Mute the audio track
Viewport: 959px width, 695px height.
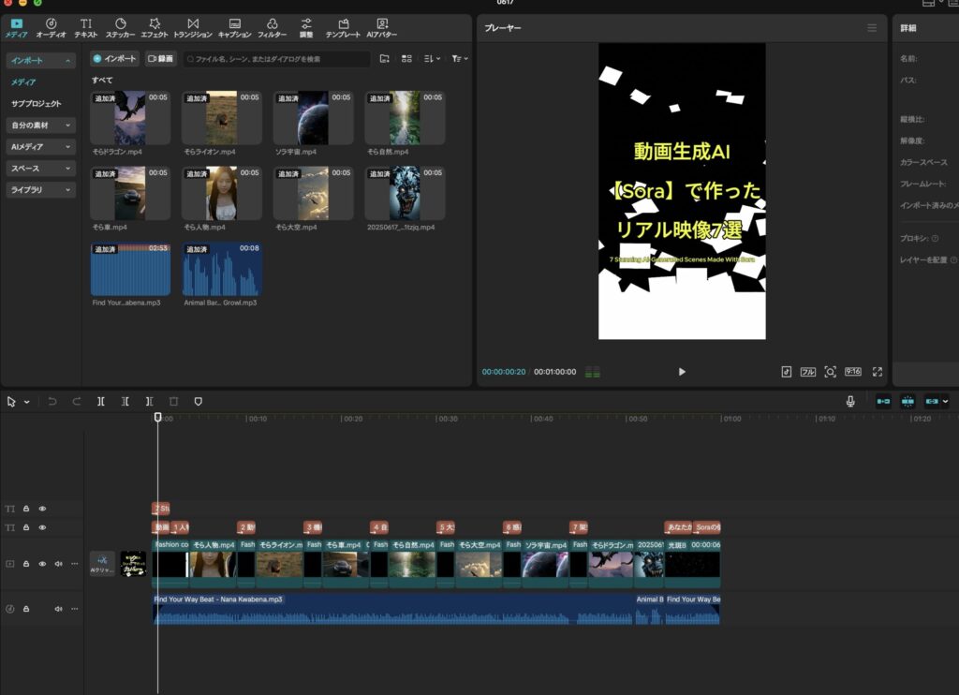59,609
